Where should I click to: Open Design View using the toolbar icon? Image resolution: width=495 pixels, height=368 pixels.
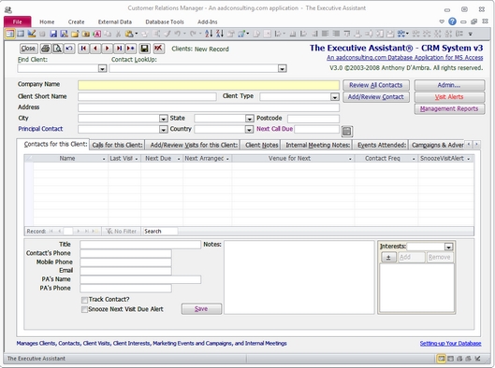coord(31,34)
